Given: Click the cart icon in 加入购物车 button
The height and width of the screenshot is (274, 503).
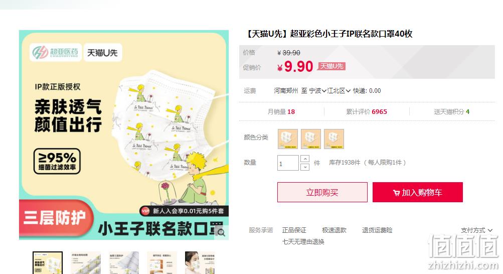Looking at the screenshot, I should pyautogui.click(x=396, y=193).
